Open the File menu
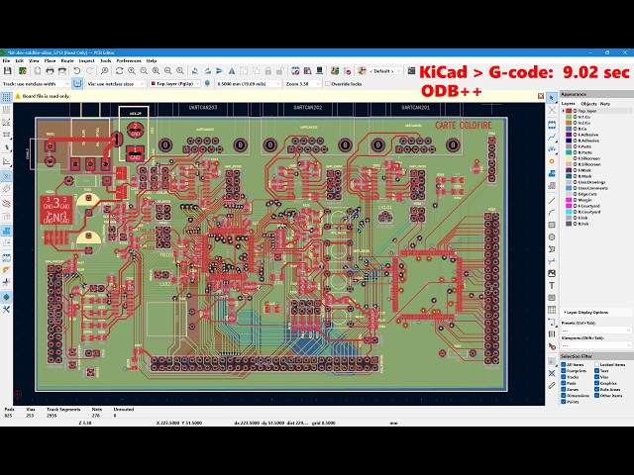The image size is (634, 475). (6, 60)
